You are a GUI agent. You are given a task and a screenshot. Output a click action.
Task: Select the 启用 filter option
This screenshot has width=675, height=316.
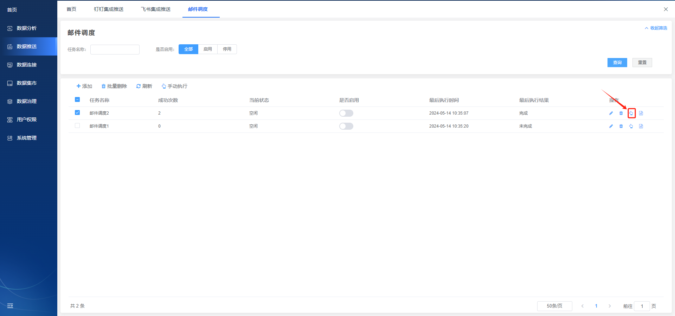click(x=208, y=49)
